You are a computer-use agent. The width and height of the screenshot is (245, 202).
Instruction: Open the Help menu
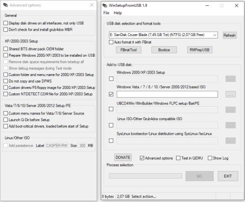coord(118,13)
